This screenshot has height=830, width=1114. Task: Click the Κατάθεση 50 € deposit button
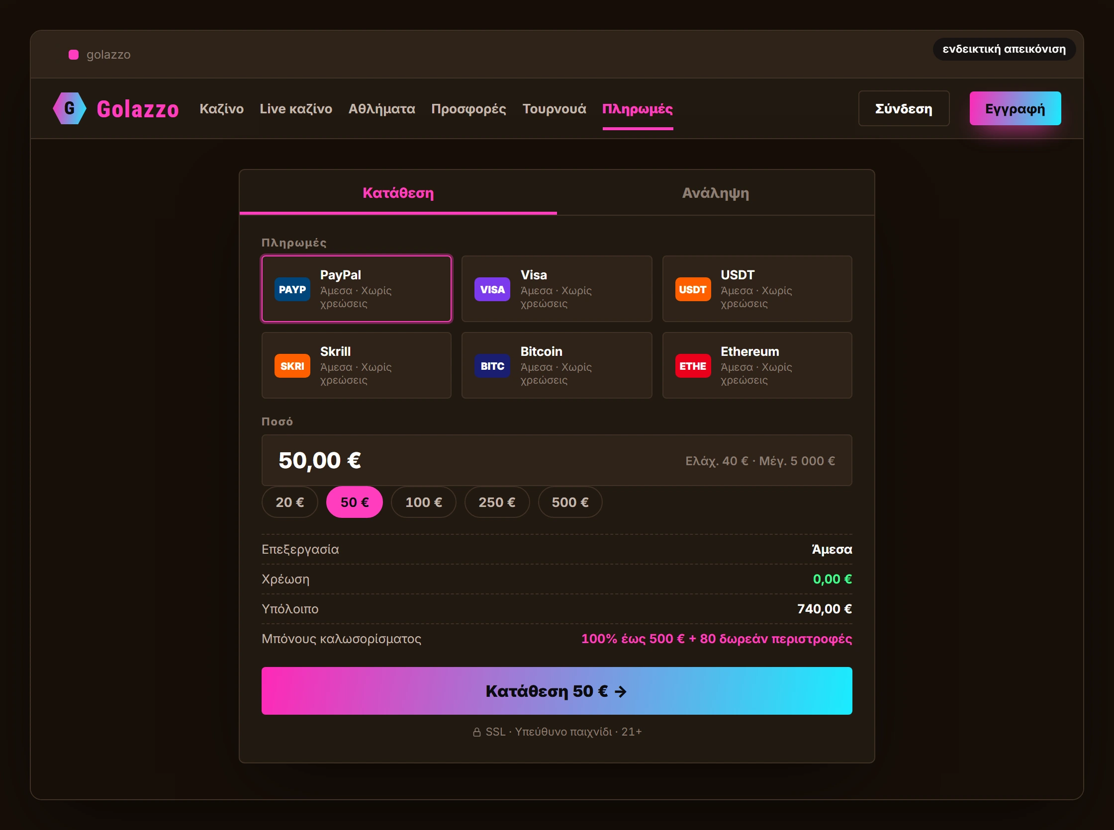coord(557,691)
